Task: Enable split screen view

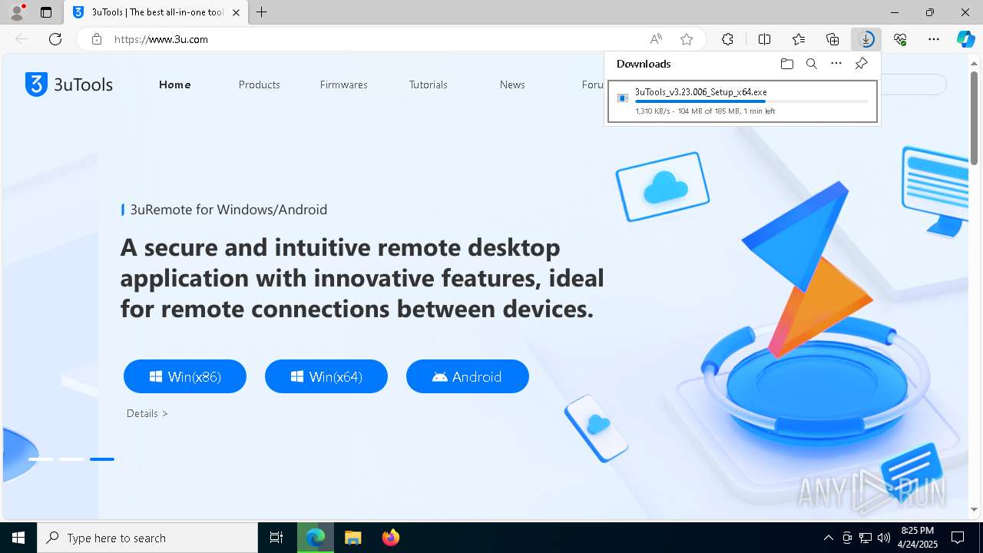Action: pyautogui.click(x=764, y=39)
